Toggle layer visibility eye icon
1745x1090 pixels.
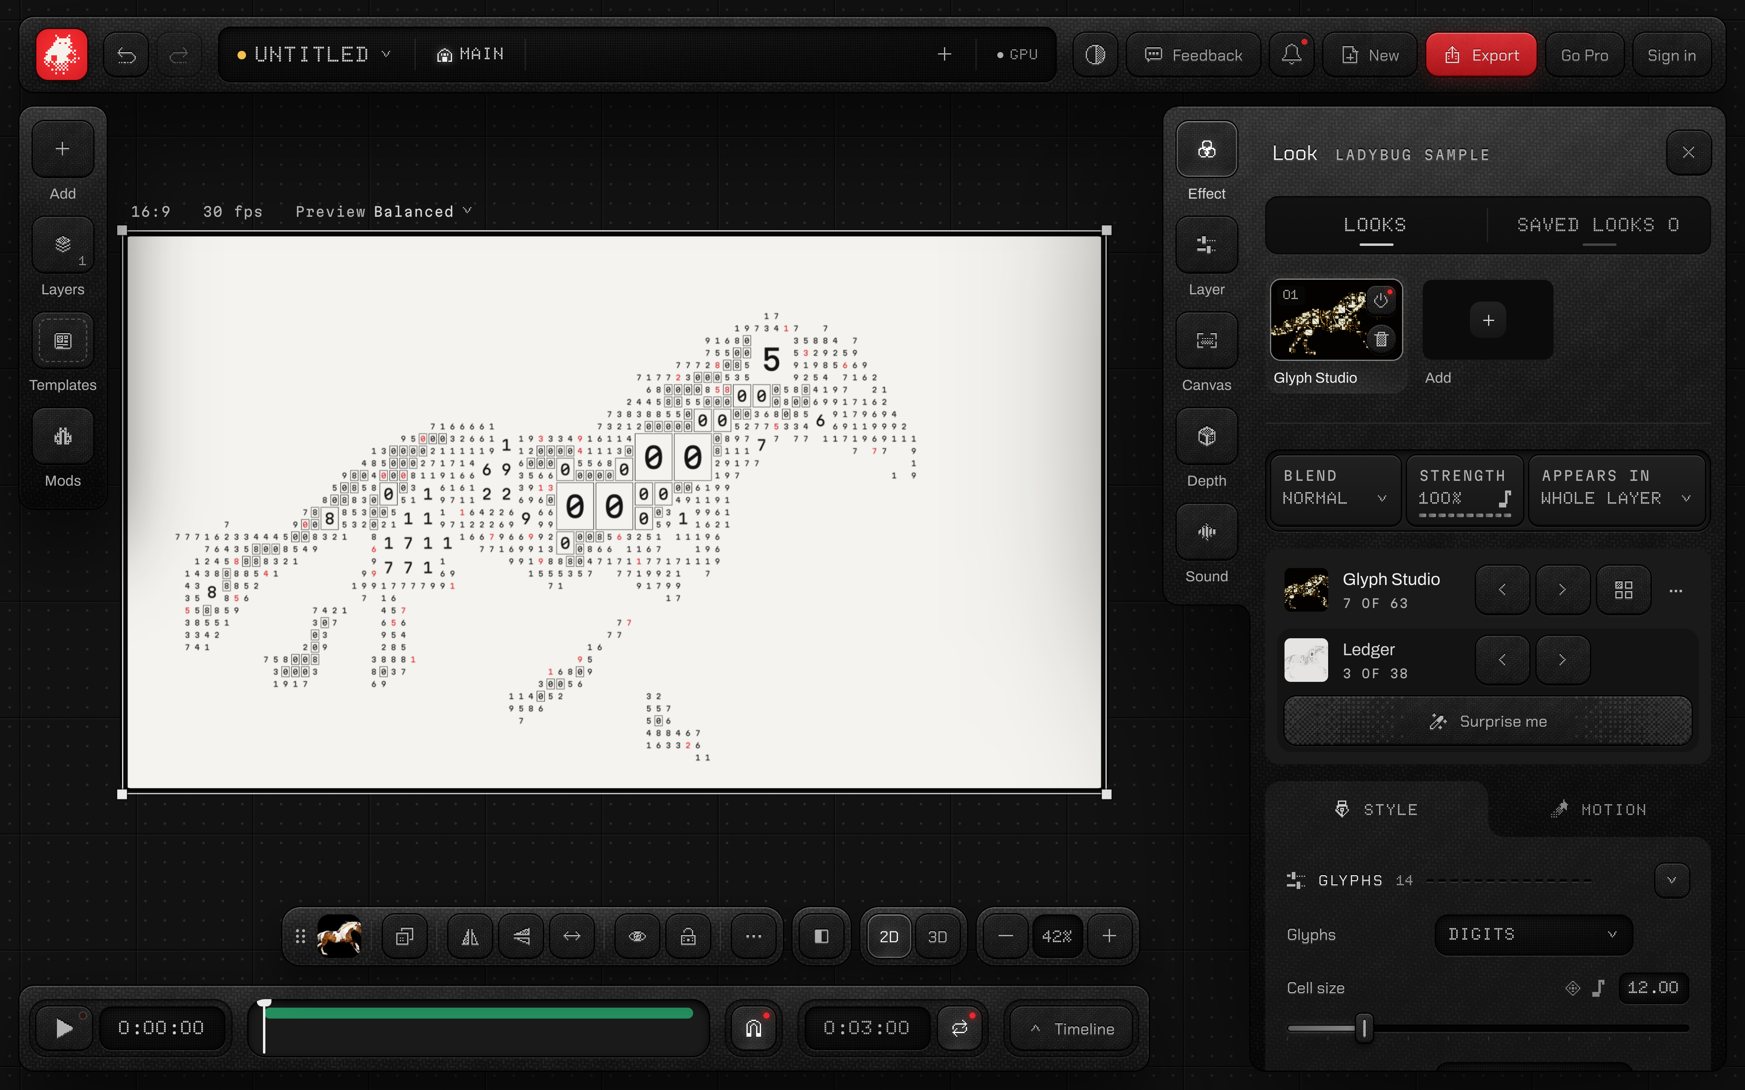point(637,937)
